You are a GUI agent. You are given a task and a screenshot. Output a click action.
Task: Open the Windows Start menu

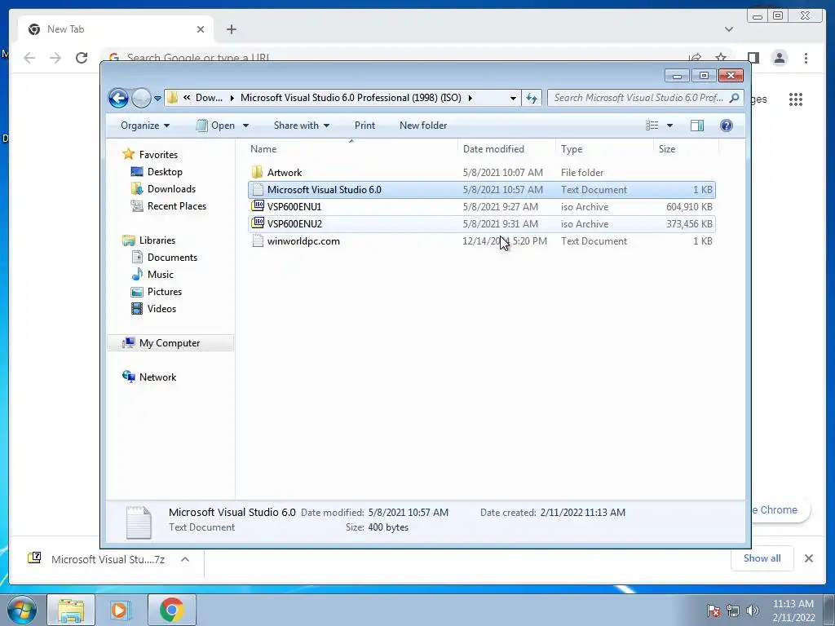point(21,610)
